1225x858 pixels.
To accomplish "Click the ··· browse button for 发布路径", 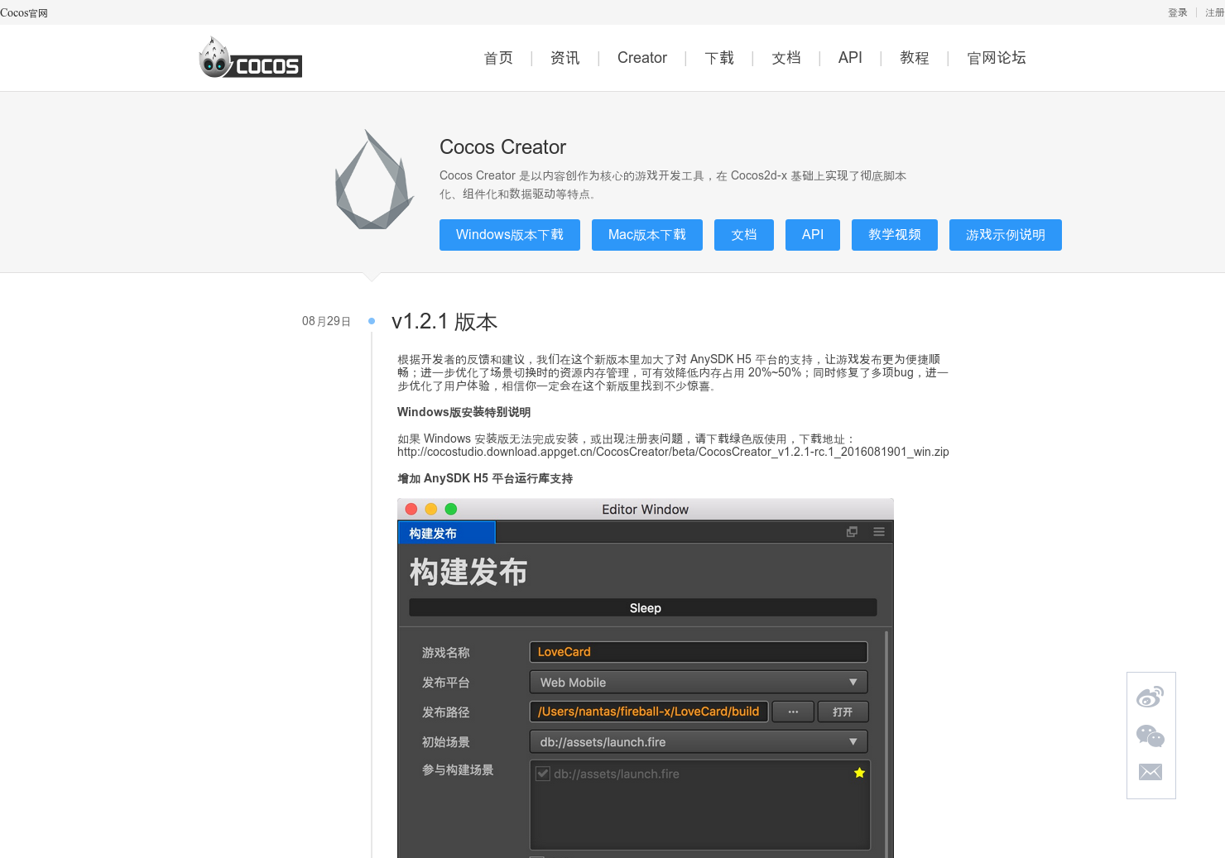I will point(793,712).
